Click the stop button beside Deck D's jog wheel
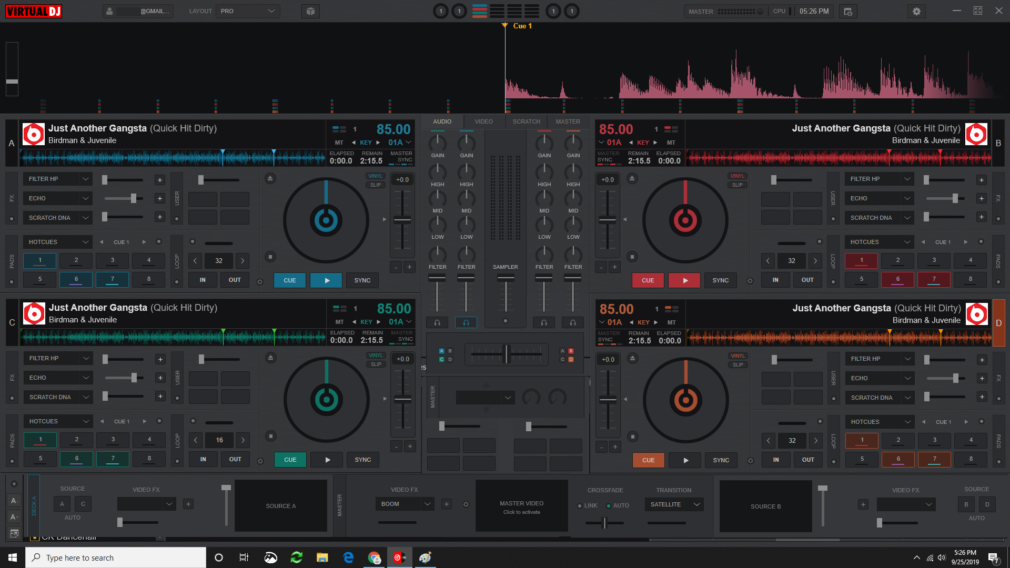 (x=633, y=437)
